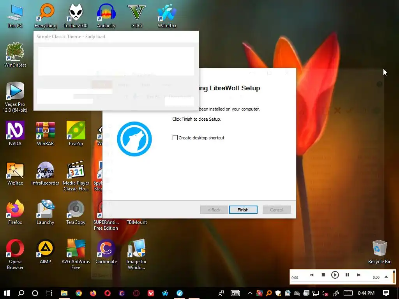Select the foobar2000 desktop shortcut
Screen dimensions: 399x299
pos(76,16)
